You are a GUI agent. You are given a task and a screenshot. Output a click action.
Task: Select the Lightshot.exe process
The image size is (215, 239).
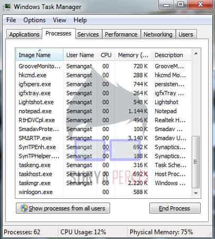click(x=103, y=102)
